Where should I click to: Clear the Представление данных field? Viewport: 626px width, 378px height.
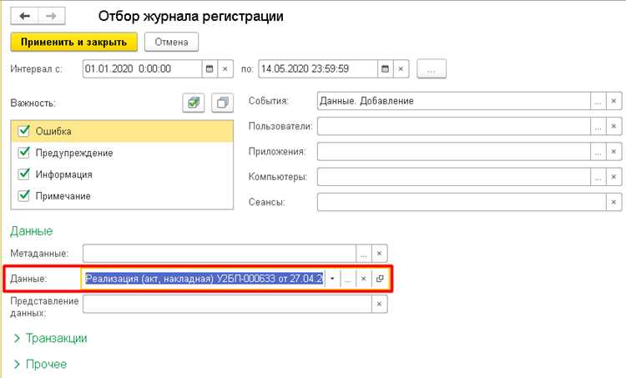(379, 305)
